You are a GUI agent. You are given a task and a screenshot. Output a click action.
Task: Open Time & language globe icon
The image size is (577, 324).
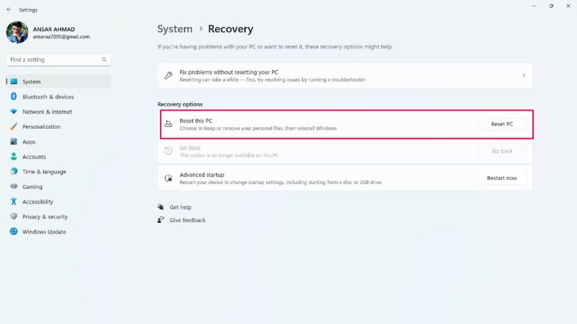pos(14,171)
